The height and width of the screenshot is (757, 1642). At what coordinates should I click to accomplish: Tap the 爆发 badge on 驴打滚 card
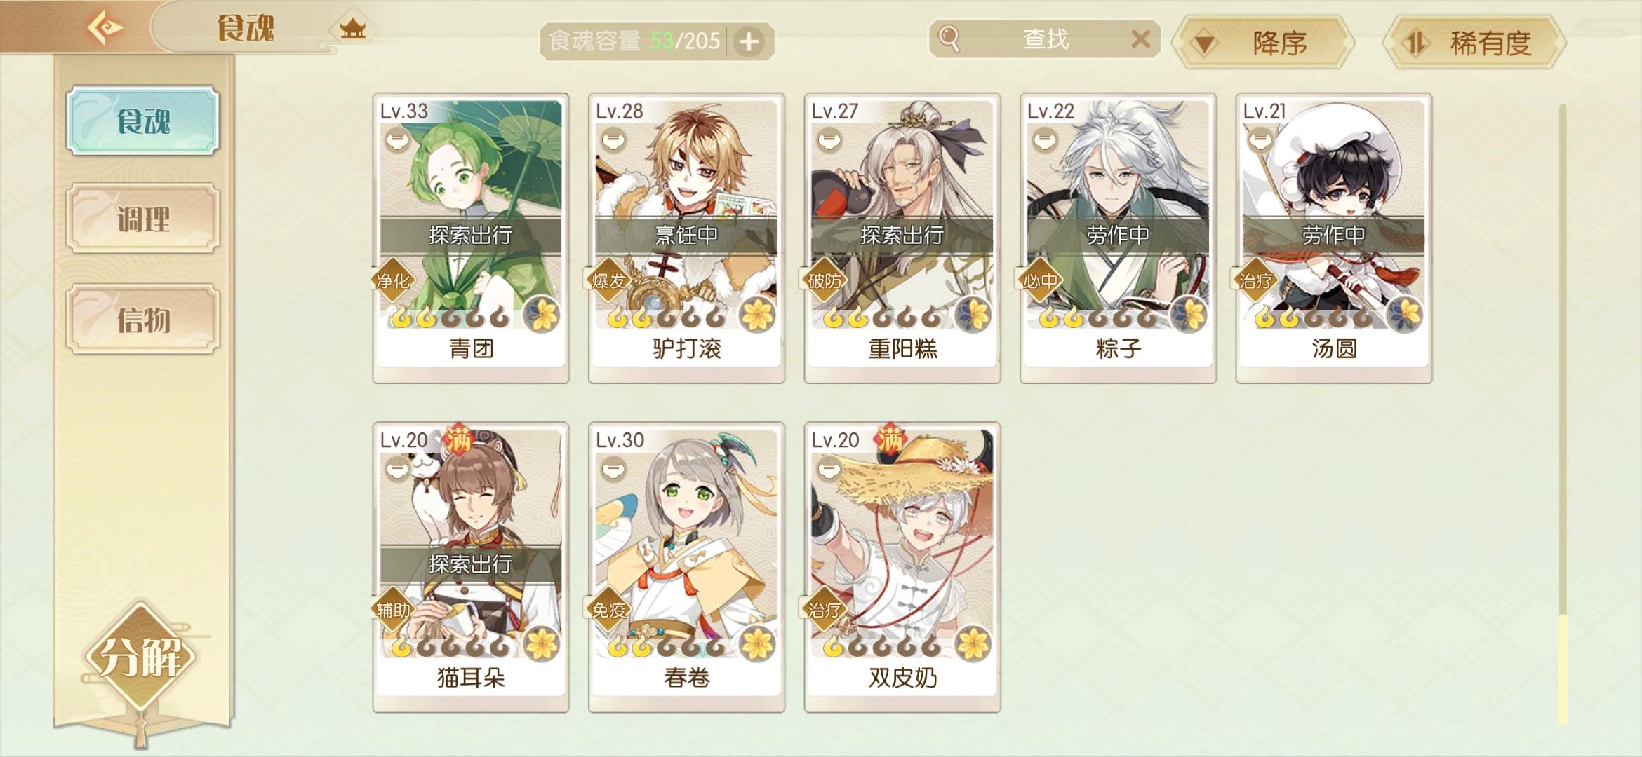point(608,281)
